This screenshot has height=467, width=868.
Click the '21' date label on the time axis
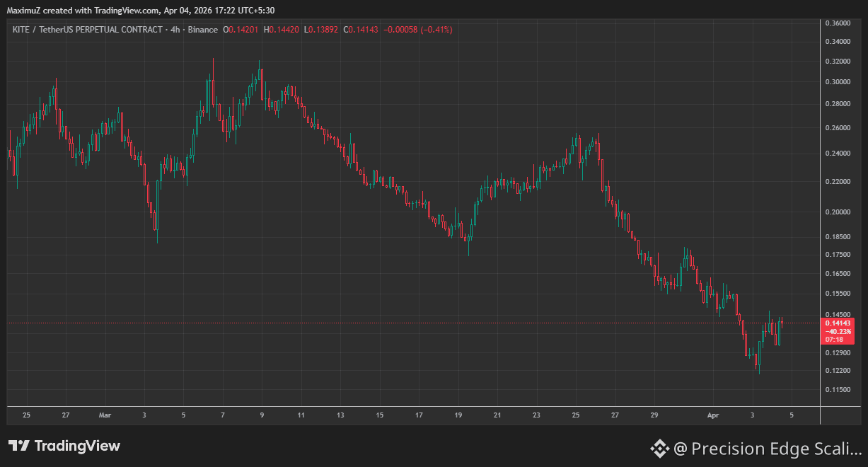coord(497,415)
